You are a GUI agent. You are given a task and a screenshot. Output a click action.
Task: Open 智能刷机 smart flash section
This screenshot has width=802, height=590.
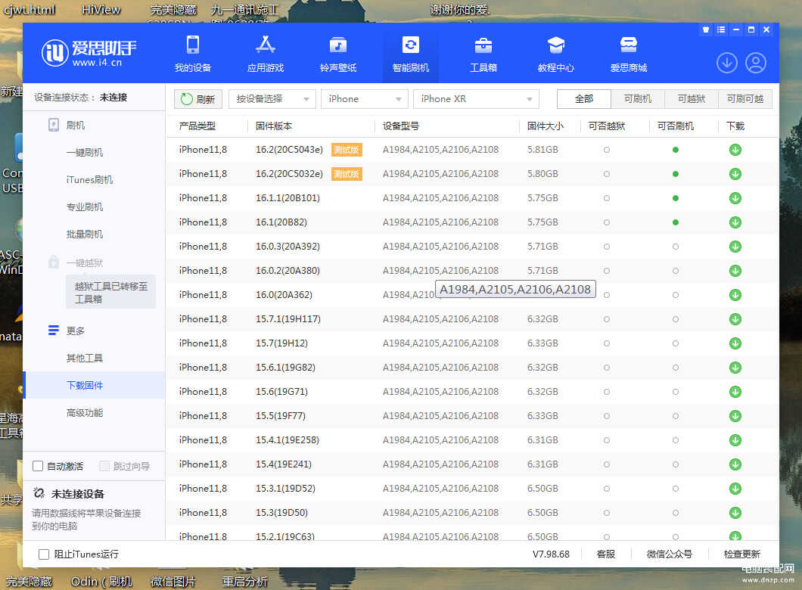tap(411, 54)
